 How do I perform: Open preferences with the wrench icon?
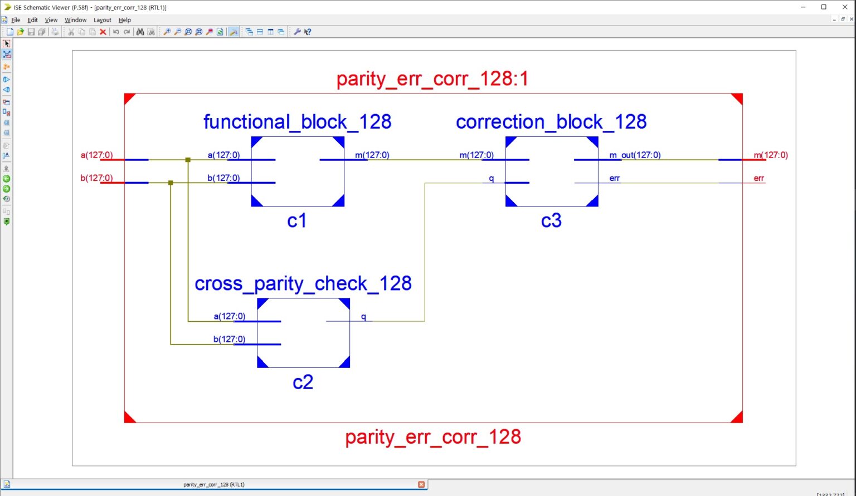(298, 32)
